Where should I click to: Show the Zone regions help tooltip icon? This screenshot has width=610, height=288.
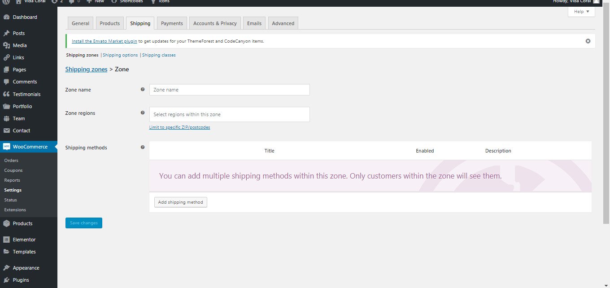tap(143, 113)
